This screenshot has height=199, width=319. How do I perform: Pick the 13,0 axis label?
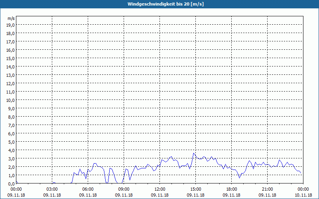coord(10,75)
